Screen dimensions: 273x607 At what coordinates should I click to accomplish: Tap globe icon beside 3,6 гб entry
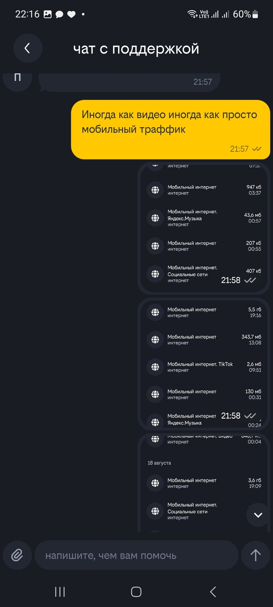[155, 483]
